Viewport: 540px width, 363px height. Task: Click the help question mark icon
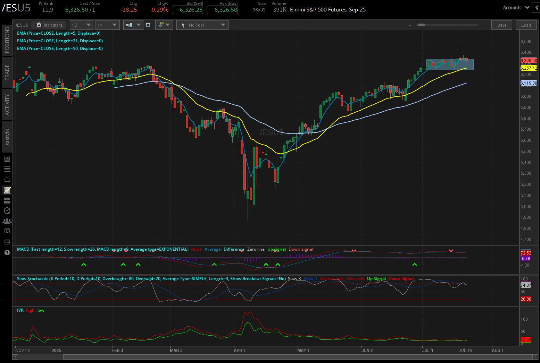pyautogui.click(x=7, y=252)
